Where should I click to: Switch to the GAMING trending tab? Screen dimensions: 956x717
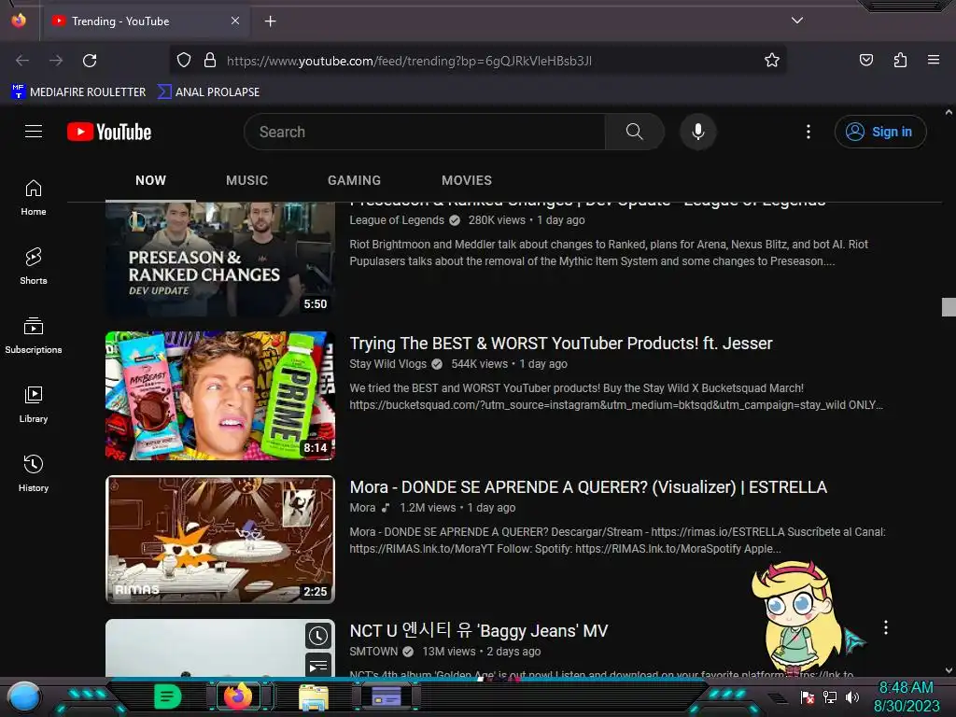354,180
